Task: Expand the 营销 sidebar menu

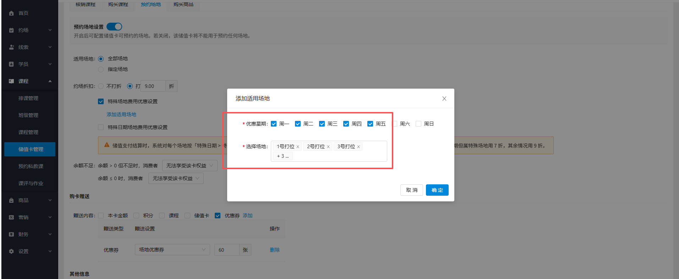Action: (x=50, y=217)
